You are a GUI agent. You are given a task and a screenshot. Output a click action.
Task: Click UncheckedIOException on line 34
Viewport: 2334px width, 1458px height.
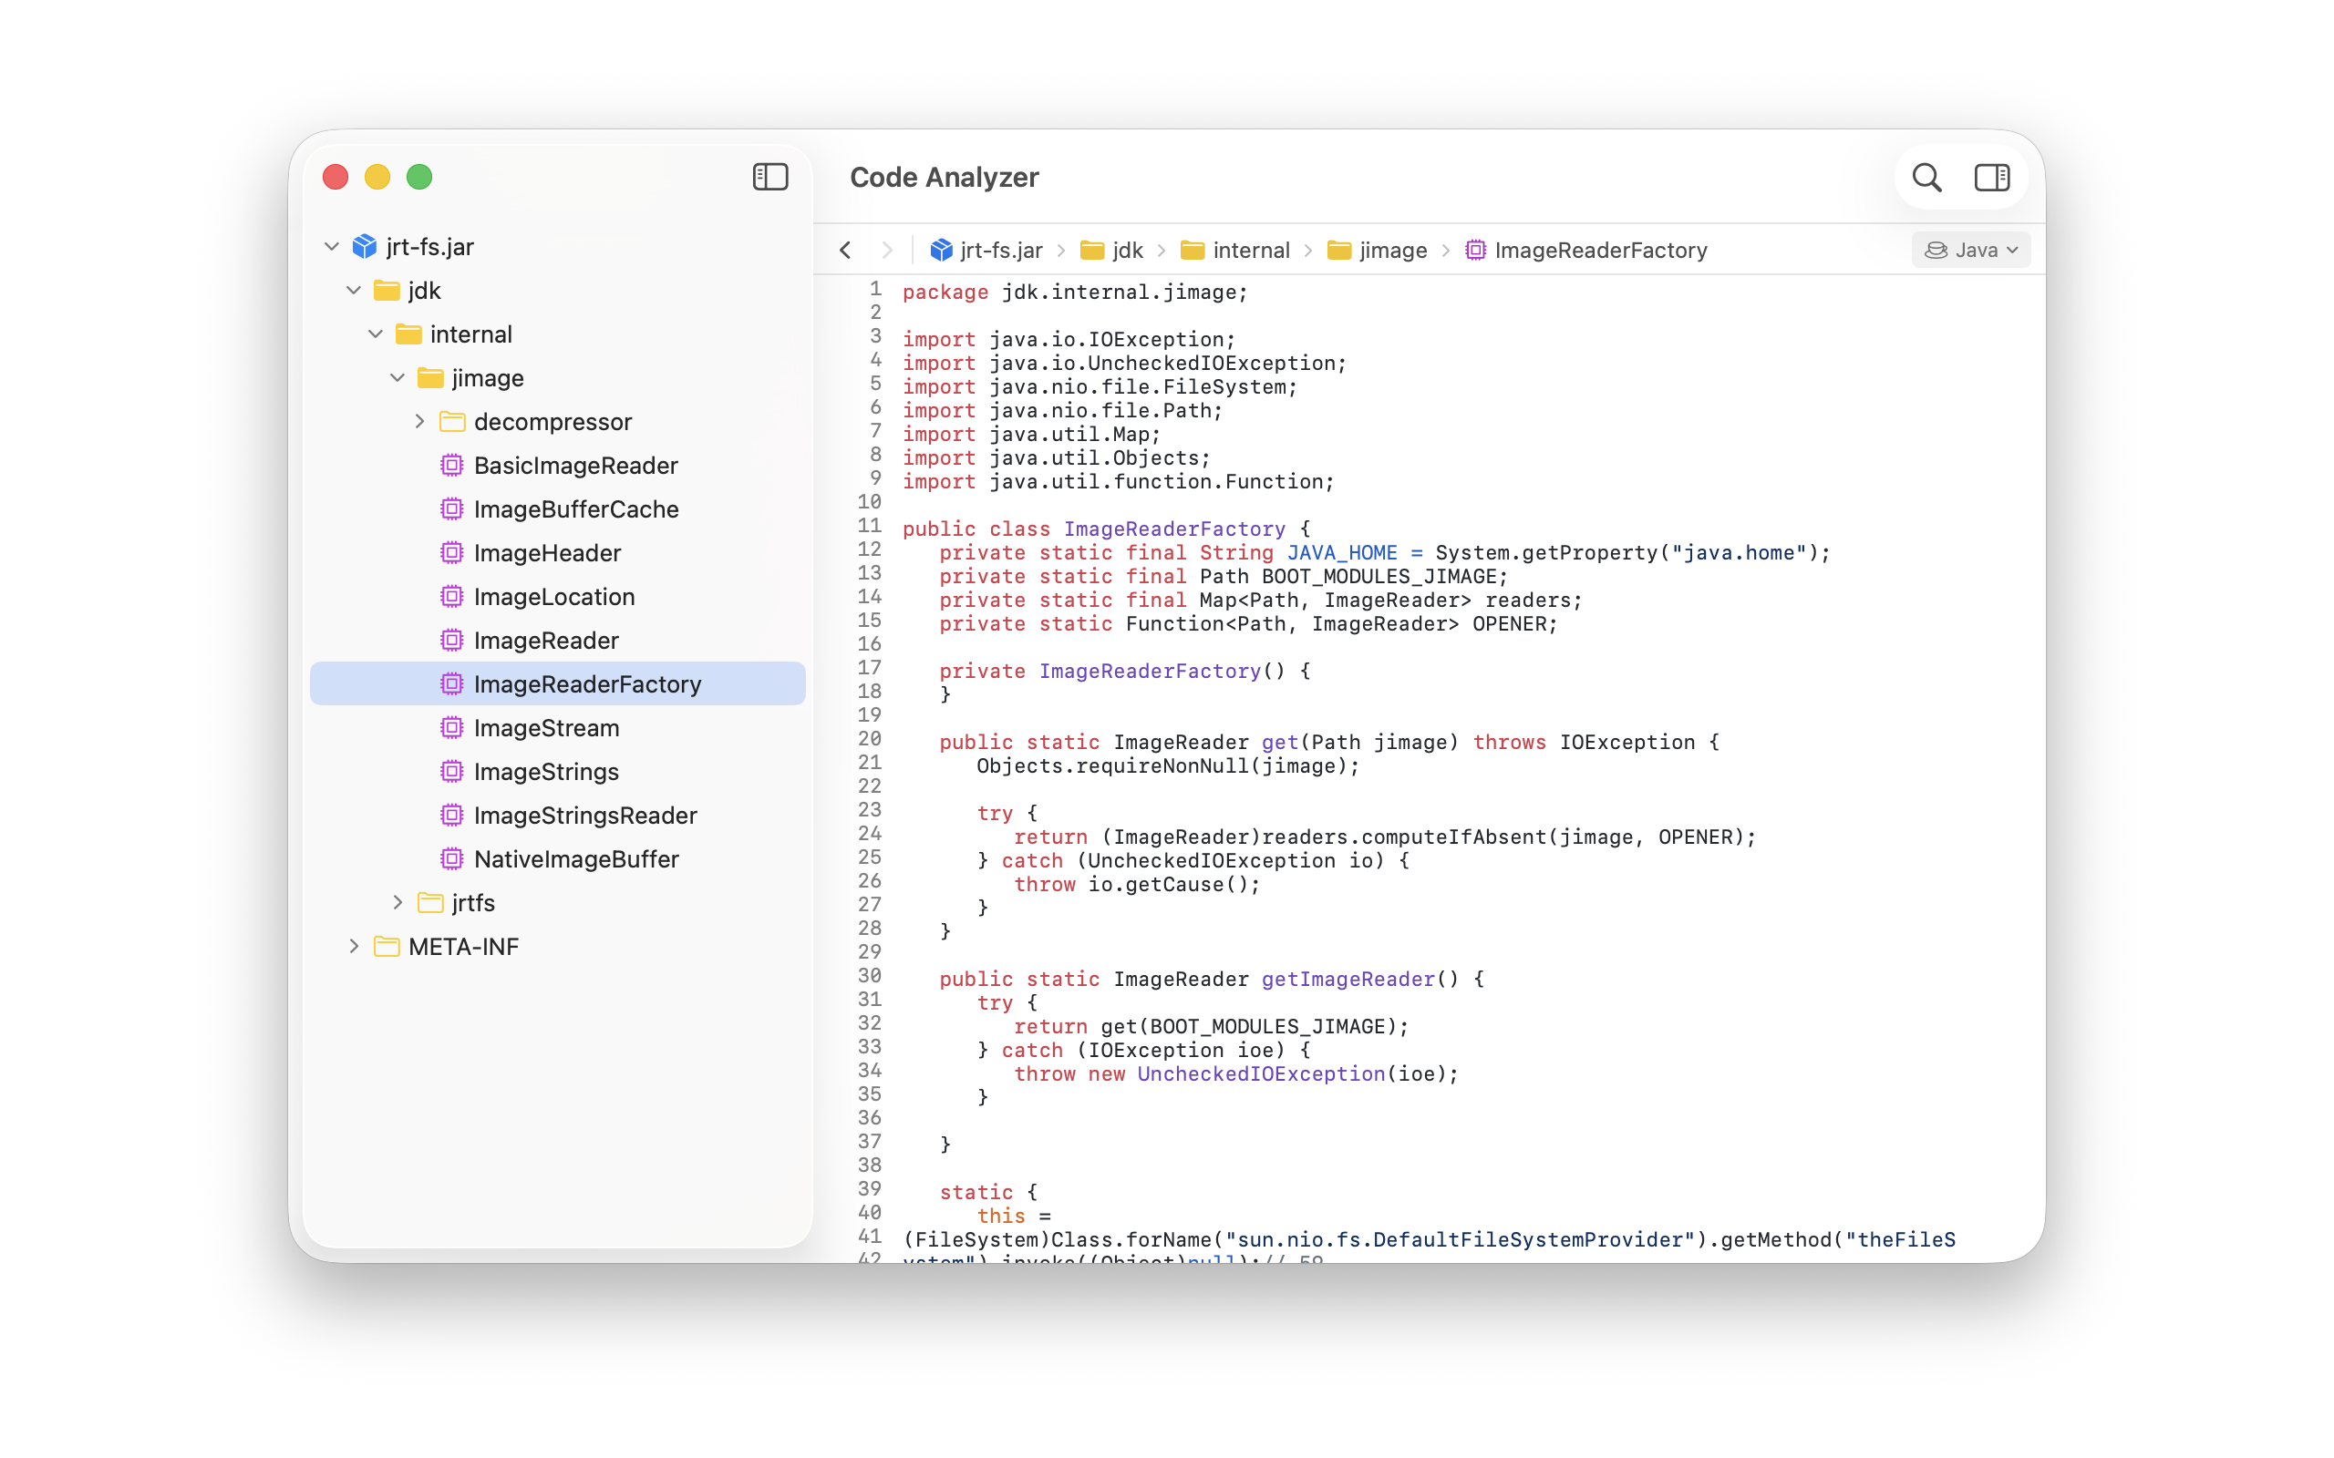click(x=1261, y=1074)
